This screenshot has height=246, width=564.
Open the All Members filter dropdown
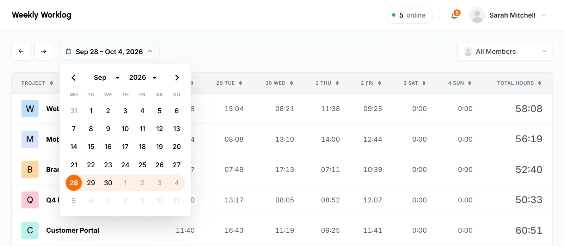(505, 51)
